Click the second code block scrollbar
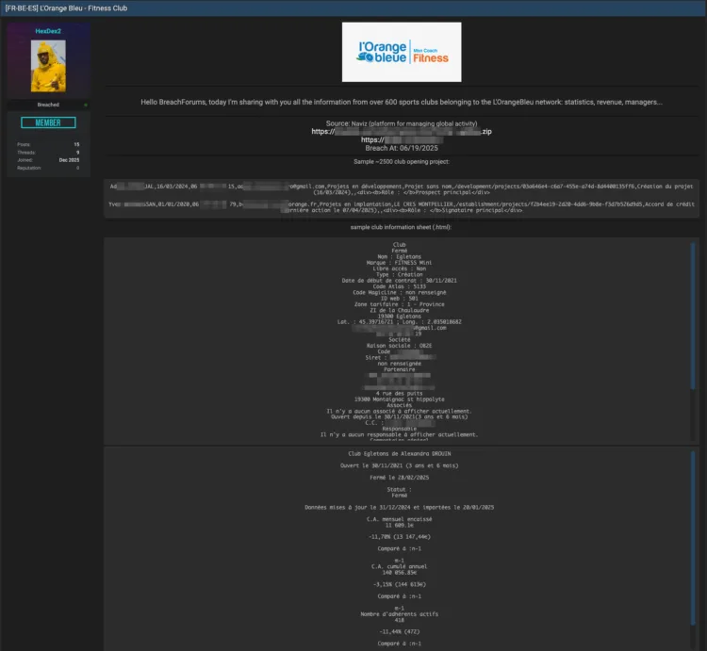Image resolution: width=707 pixels, height=651 pixels. pos(693,538)
